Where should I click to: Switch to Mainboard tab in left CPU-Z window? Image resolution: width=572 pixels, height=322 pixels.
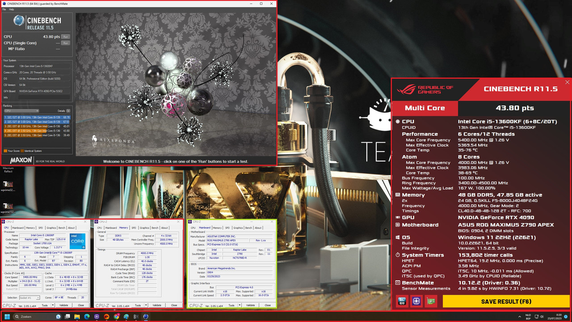[x=18, y=228]
